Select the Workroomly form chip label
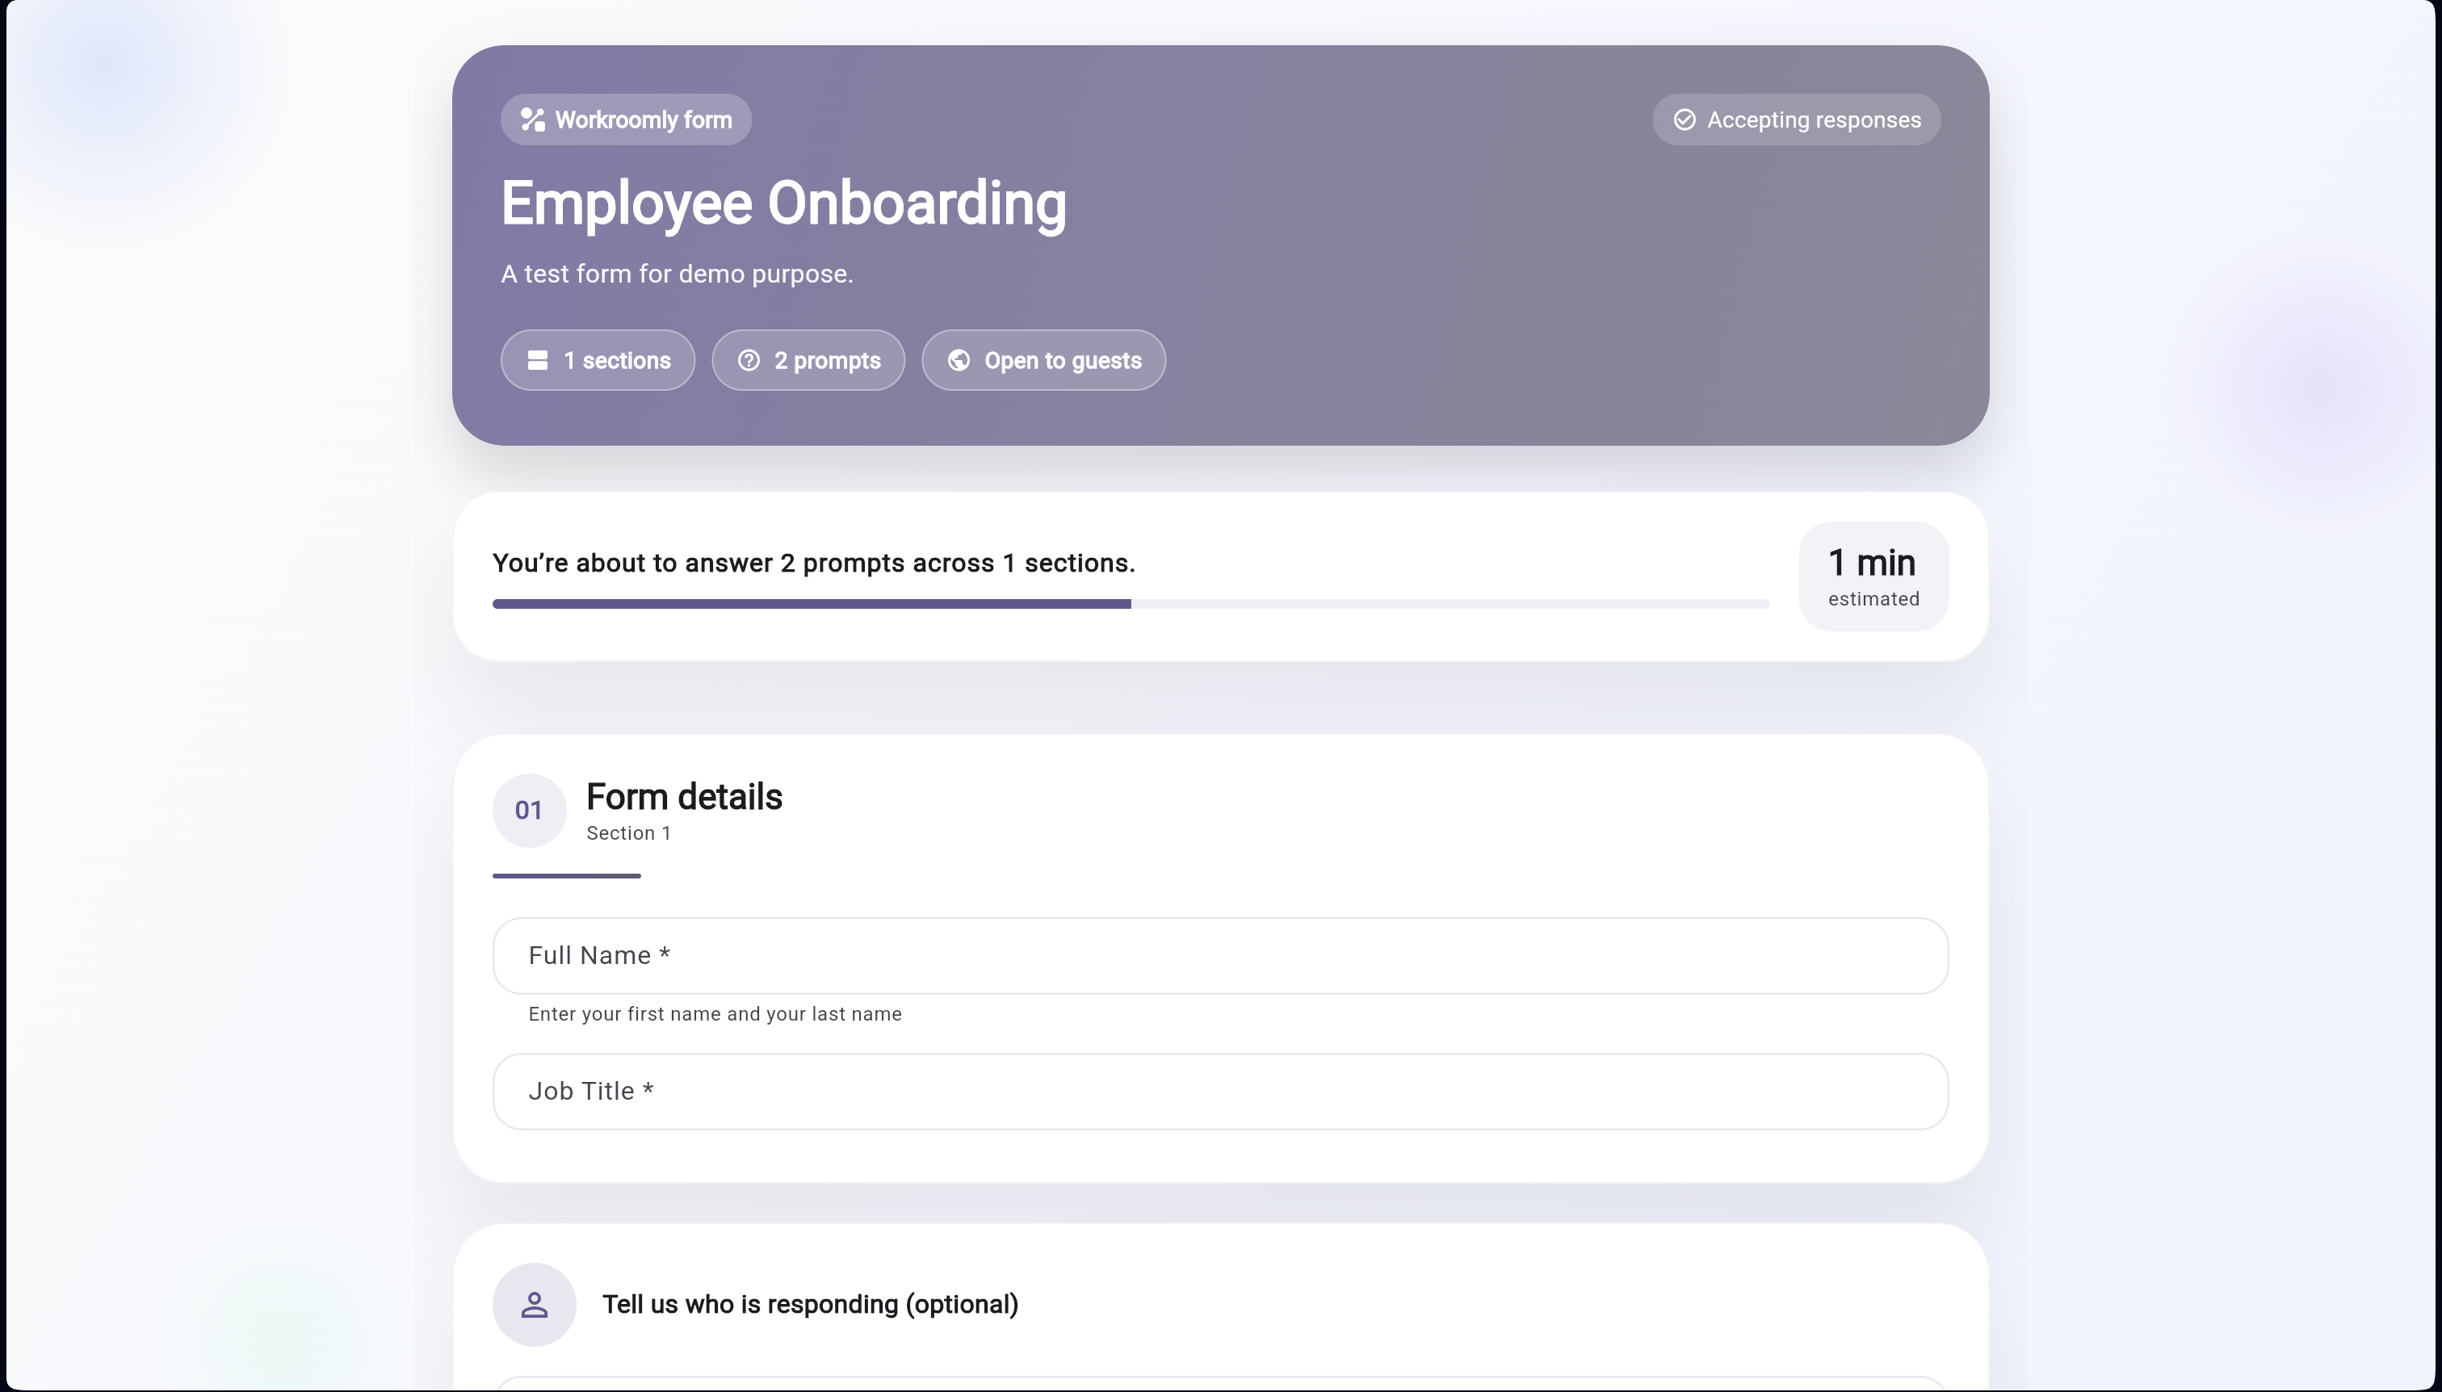 [643, 119]
